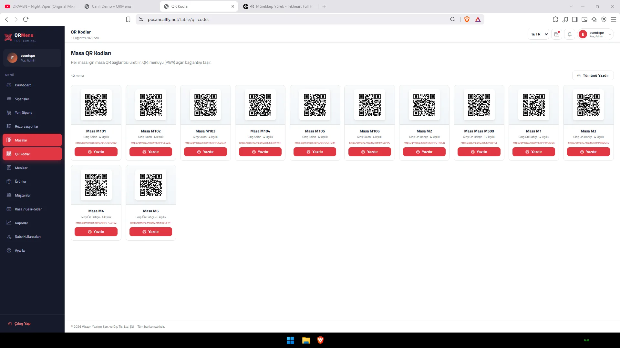
Task: Print the QR for Masa M102
Action: [x=151, y=152]
